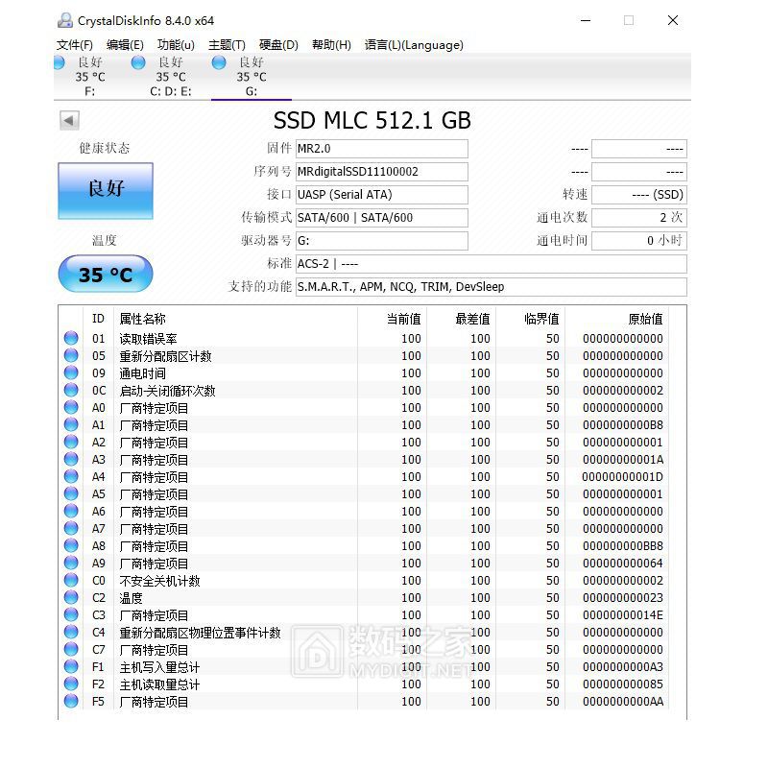Click status icon for row C2 温度
768x768 pixels.
pyautogui.click(x=71, y=597)
